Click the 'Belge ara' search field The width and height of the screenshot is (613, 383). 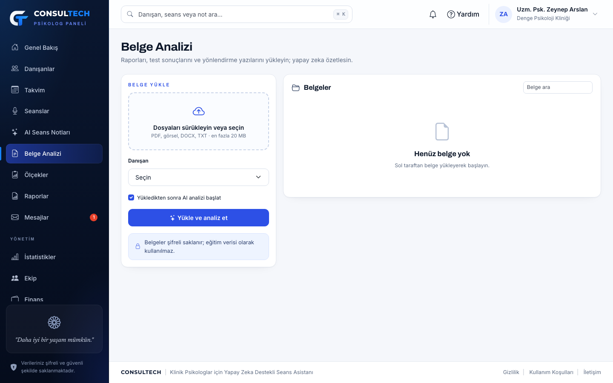(x=558, y=87)
